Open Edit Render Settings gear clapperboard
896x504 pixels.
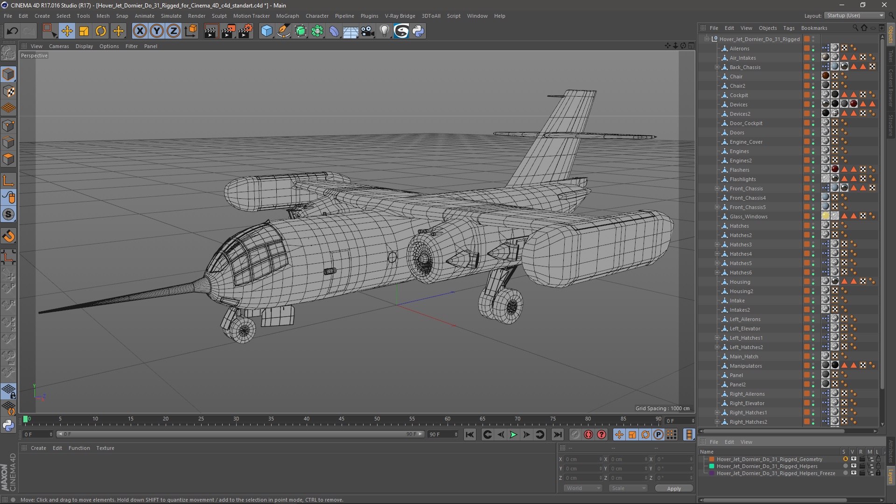coord(245,31)
